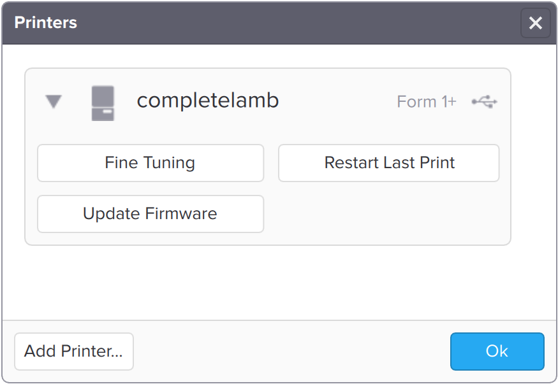Click the USB symbol showing the printer connection type

point(485,101)
